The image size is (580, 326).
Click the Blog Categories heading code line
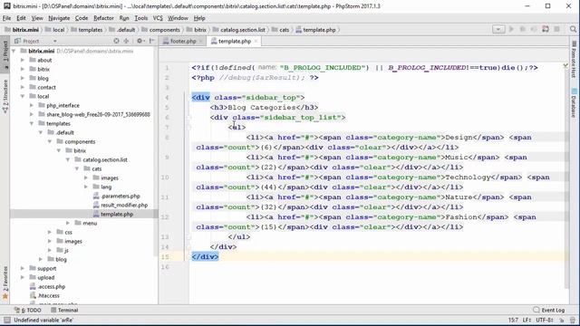[x=264, y=107]
